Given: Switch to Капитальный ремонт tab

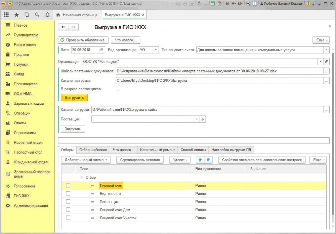Looking at the screenshot, I should pyautogui.click(x=157, y=150).
